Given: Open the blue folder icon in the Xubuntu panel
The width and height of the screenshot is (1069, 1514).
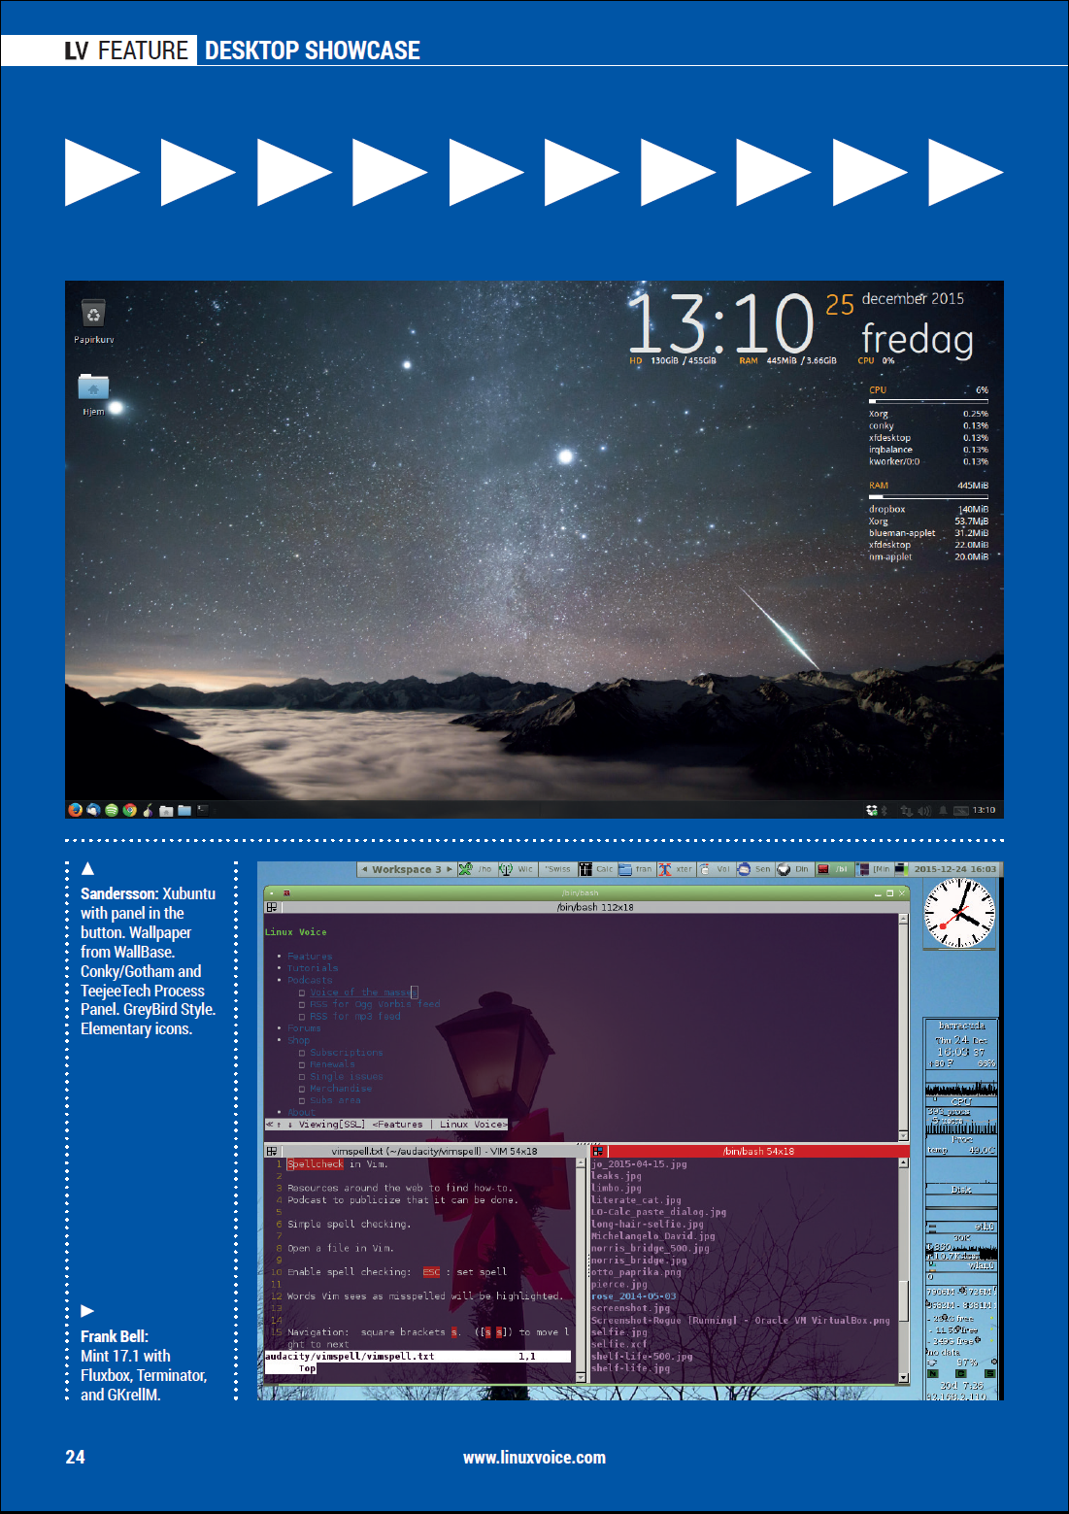Looking at the screenshot, I should tap(184, 810).
